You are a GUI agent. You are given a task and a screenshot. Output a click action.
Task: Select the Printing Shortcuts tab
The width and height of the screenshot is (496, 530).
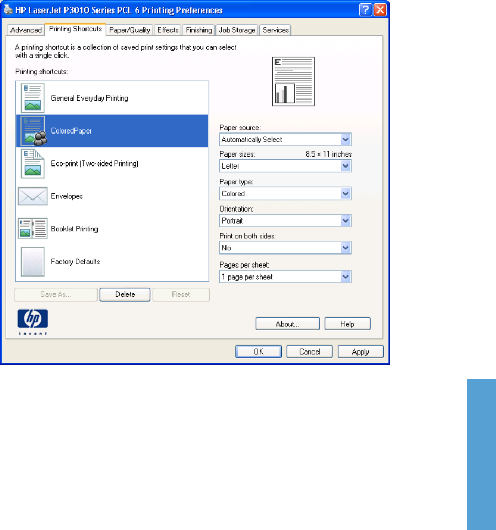coord(76,29)
